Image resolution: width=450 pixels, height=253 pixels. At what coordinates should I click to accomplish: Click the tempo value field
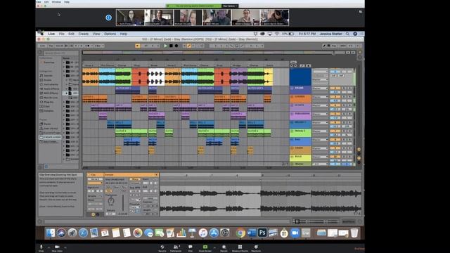[59, 46]
